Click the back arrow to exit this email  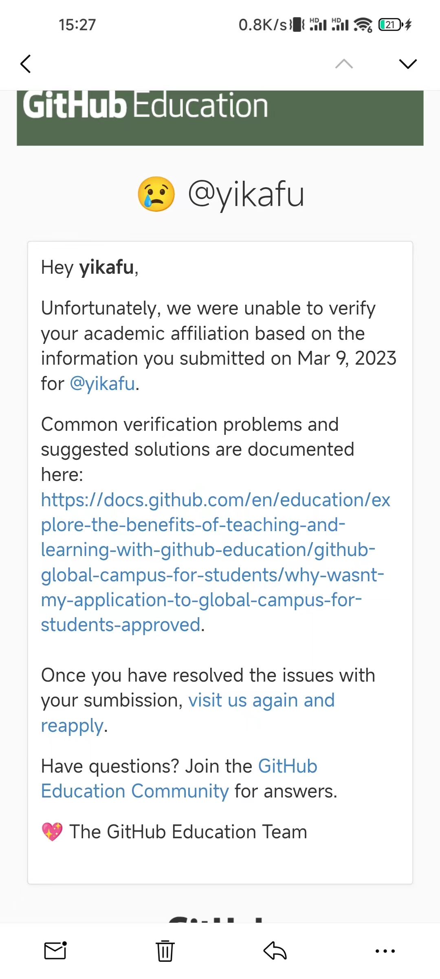[25, 64]
